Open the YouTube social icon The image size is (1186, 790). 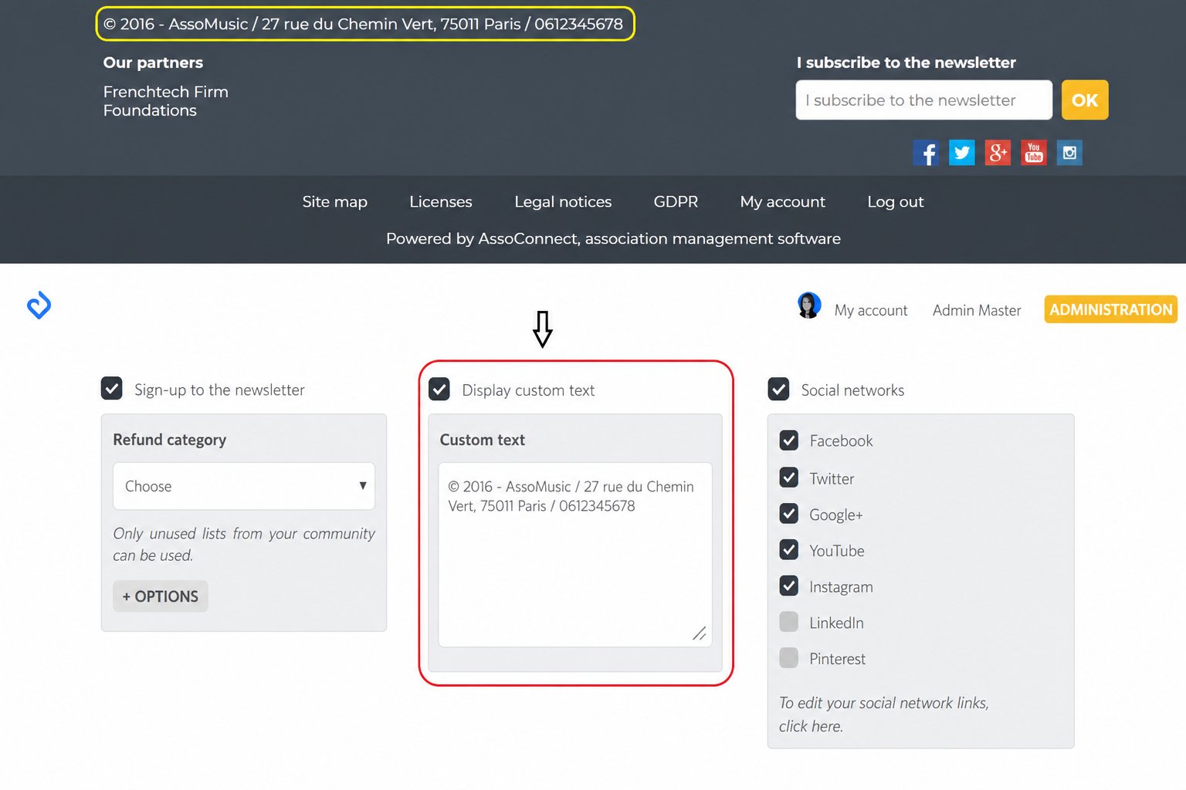(x=1033, y=153)
